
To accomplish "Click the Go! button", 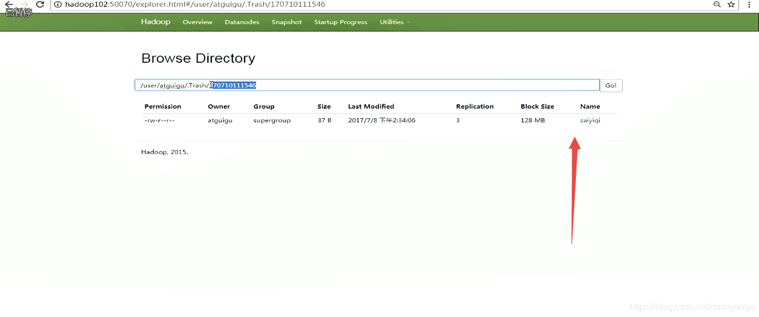I will 611,85.
